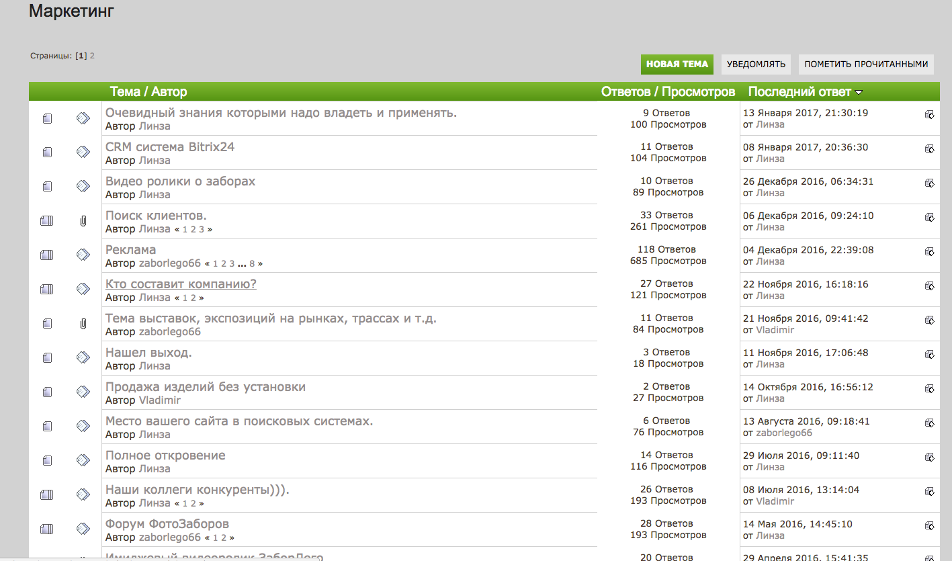Click last-post icon in Реклама row
Screen dimensions: 952x561
[x=930, y=251]
